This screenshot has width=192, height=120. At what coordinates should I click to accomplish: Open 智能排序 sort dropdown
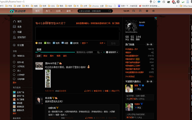click(112, 52)
